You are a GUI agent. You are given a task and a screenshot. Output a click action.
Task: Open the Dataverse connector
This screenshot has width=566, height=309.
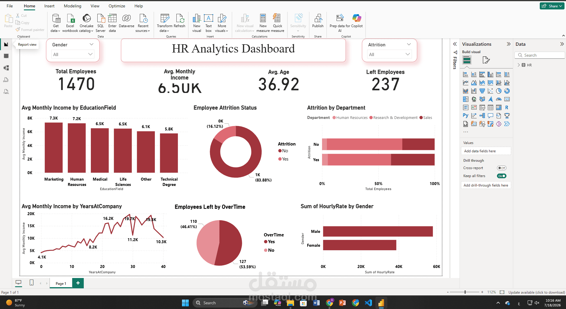tap(127, 21)
